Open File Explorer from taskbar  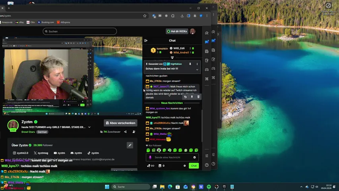[x=162, y=187]
